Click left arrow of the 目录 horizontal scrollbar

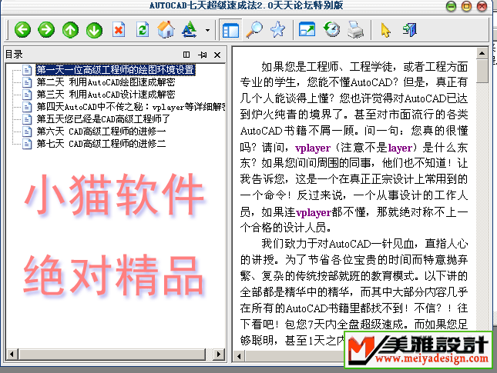tap(12, 354)
